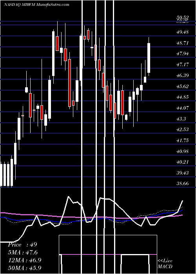Select the 38.66 price axis label

click(x=183, y=184)
